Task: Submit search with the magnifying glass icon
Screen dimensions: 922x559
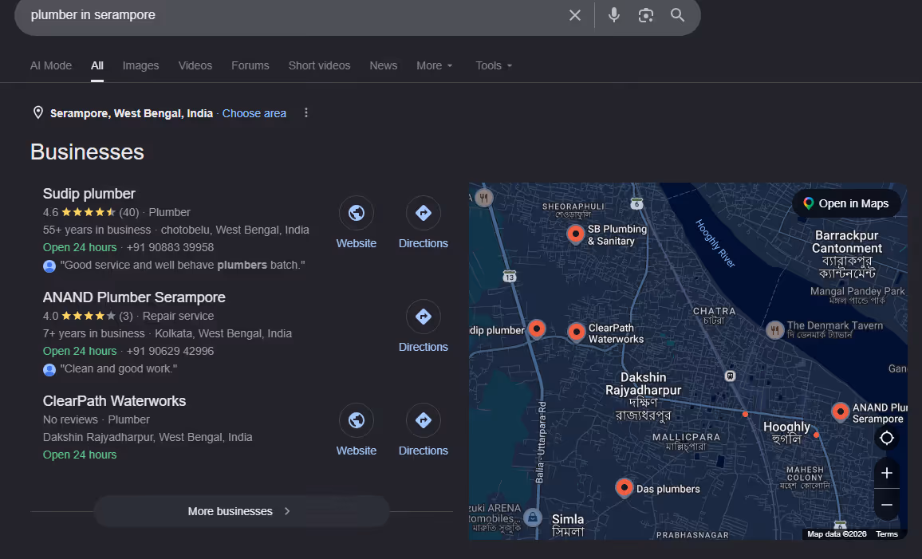Action: [x=677, y=15]
